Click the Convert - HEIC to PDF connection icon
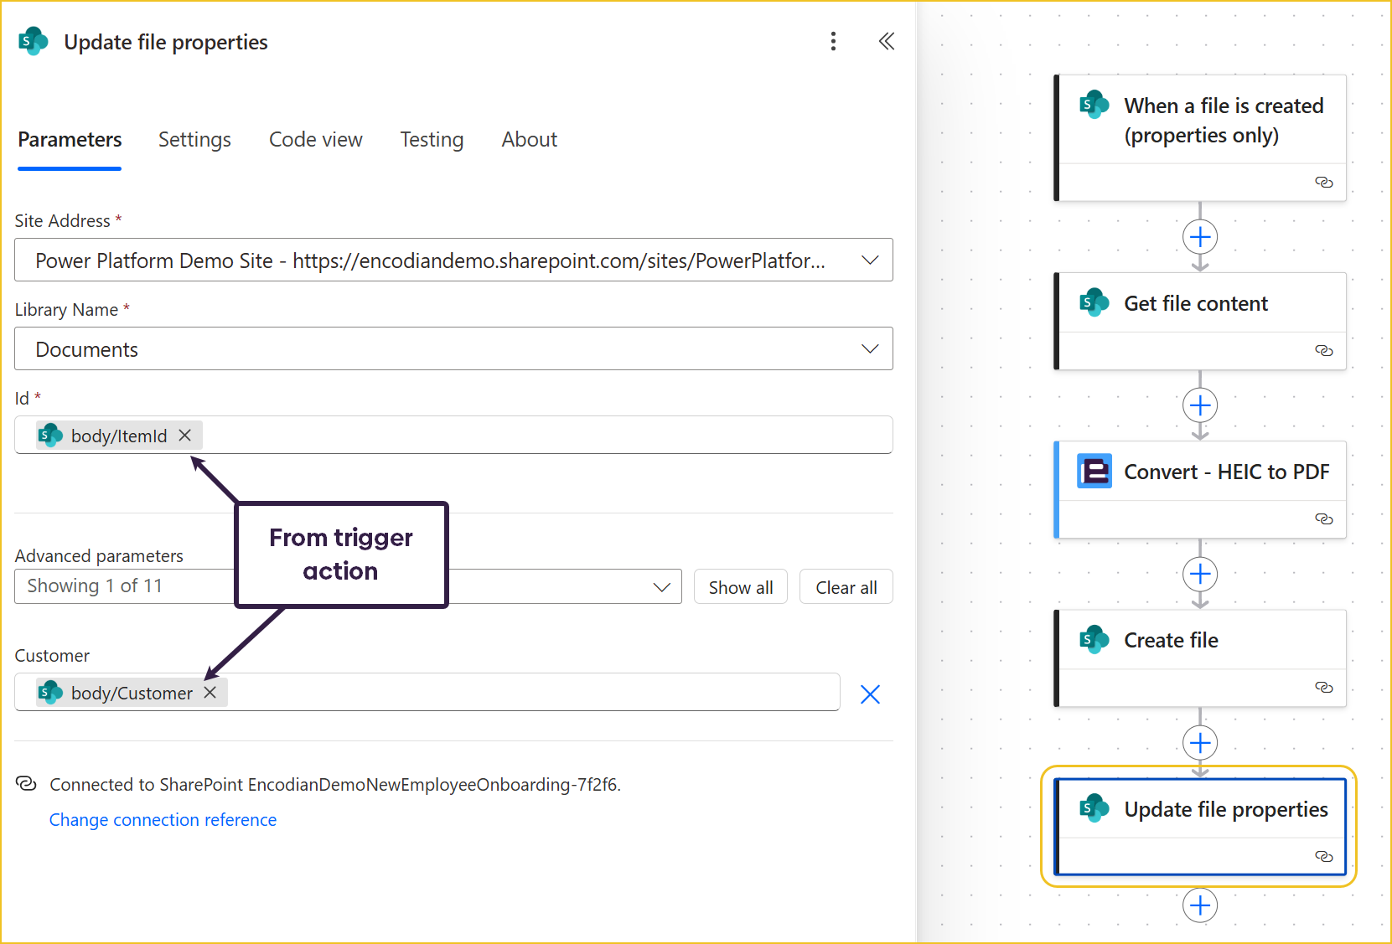 (1323, 519)
